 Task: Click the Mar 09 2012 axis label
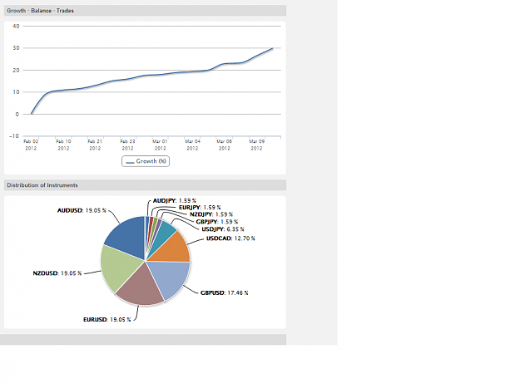257,145
